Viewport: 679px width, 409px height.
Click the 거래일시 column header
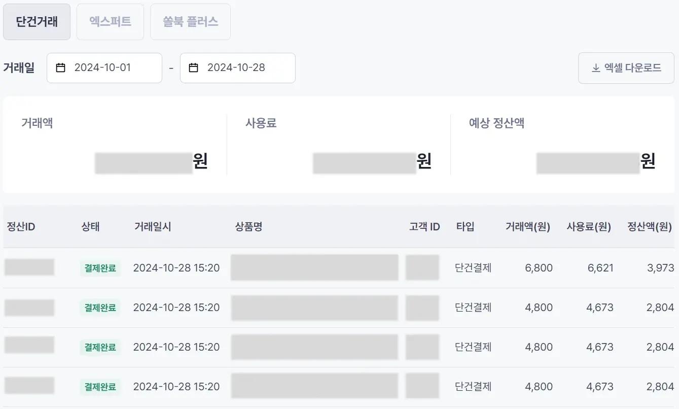point(153,227)
